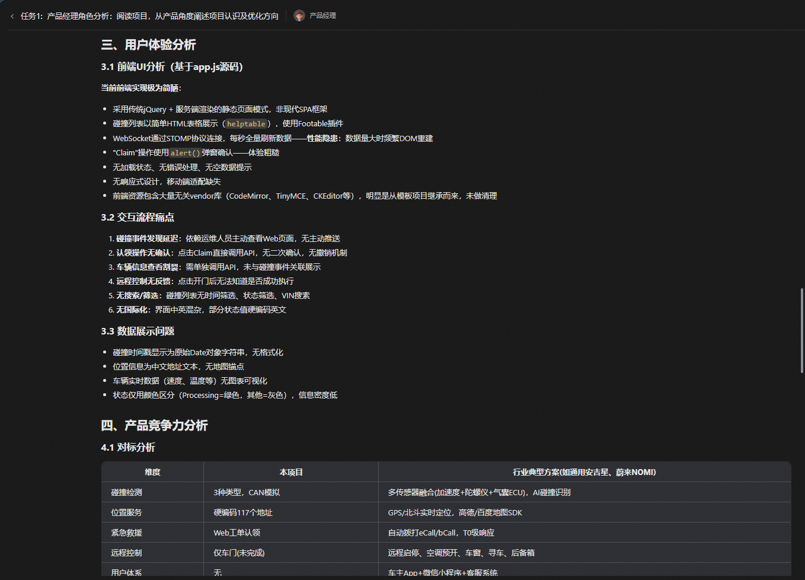
Task: Select table cell 紧急救援
Action: pos(152,533)
